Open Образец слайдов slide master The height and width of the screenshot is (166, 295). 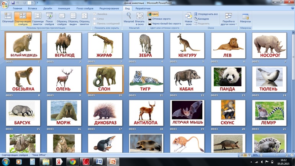pyautogui.click(x=62, y=19)
